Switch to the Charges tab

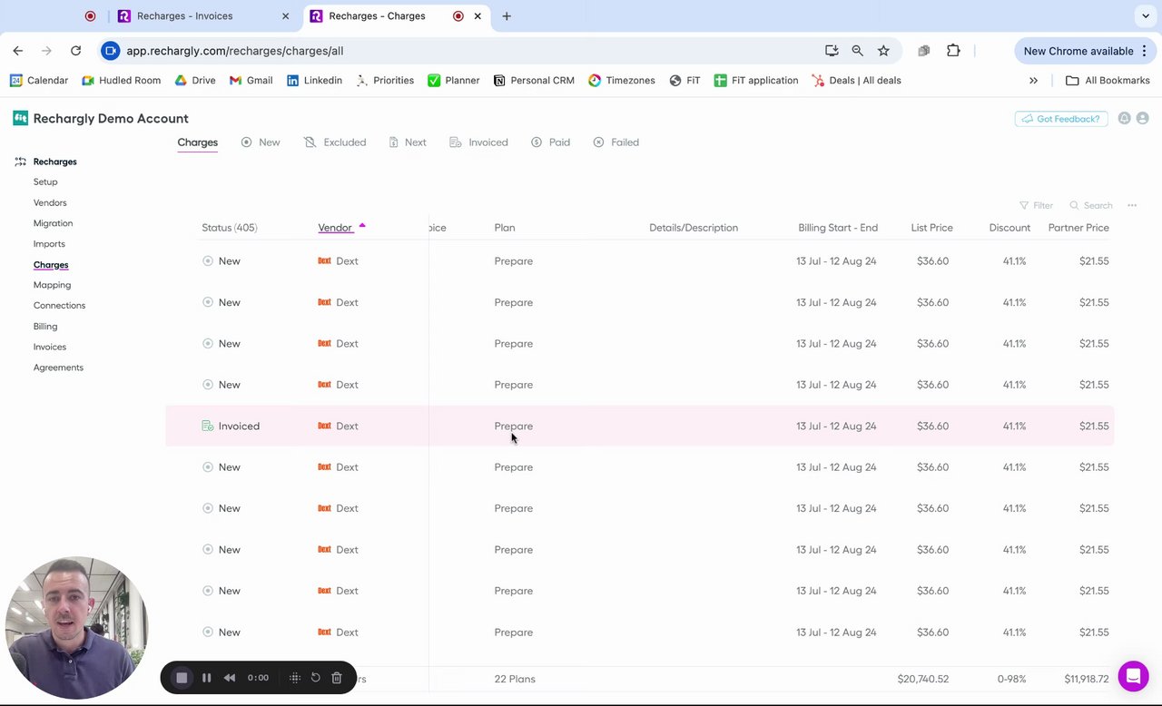(197, 142)
